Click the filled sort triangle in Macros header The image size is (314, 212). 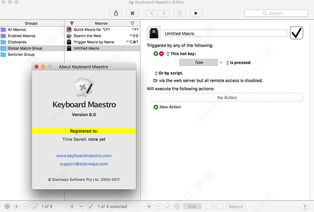(x=72, y=23)
